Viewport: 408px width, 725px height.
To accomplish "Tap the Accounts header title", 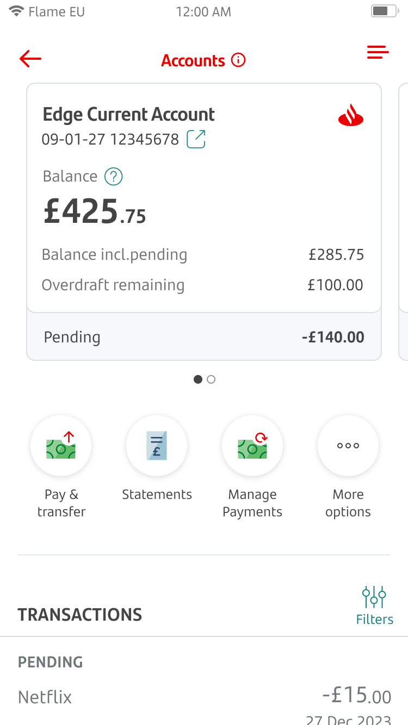I will point(193,60).
